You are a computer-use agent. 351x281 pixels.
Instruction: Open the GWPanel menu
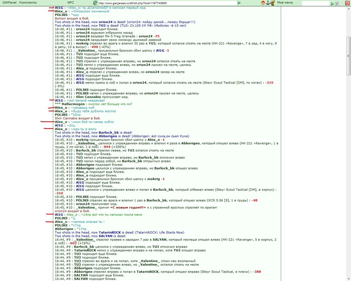pos(9,3)
